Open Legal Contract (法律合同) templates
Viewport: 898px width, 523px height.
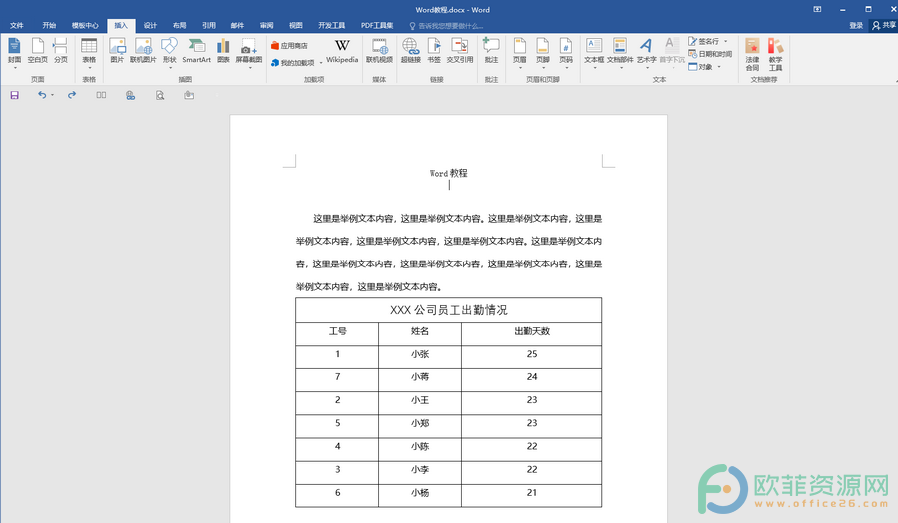coord(752,54)
